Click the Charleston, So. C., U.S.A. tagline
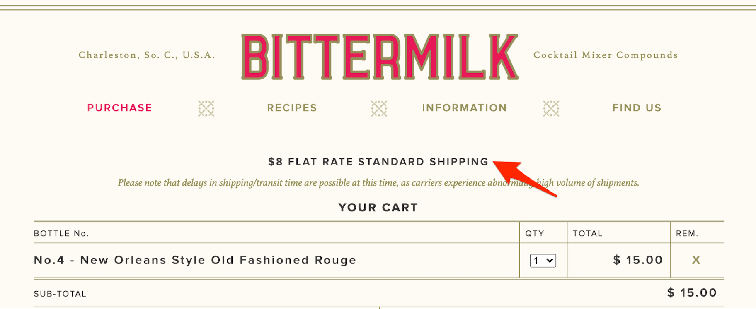Viewport: 756px width, 309px height. 147,55
